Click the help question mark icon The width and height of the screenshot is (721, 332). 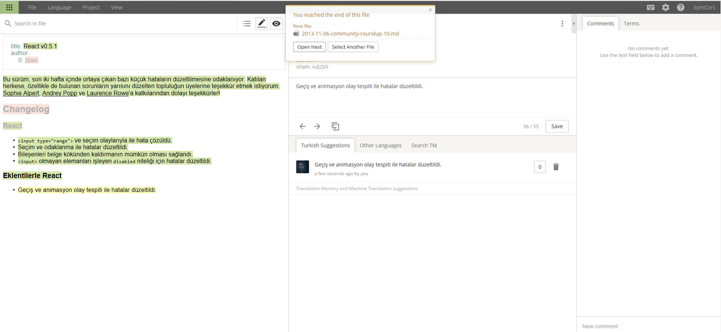(x=680, y=7)
